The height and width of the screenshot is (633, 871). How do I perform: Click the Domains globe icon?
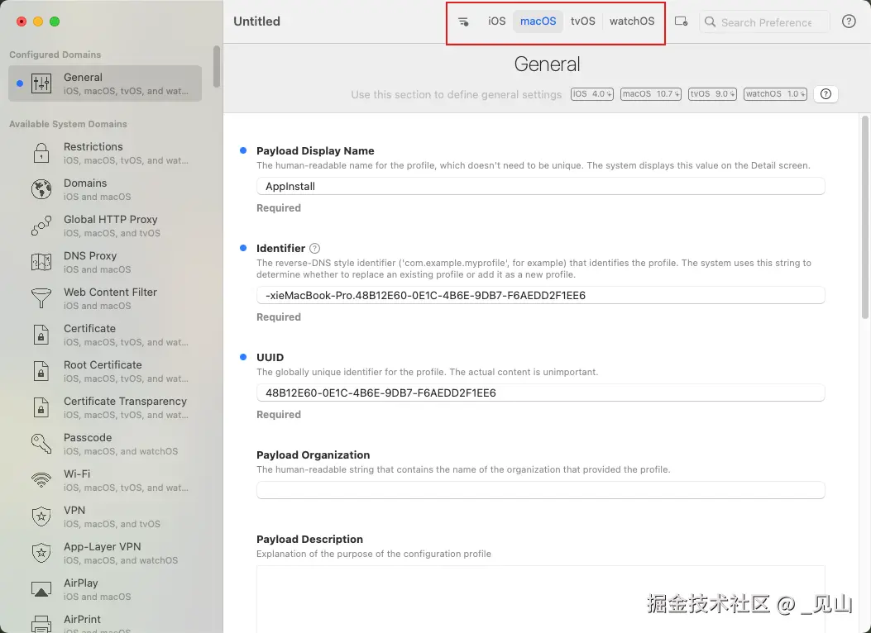(x=41, y=189)
